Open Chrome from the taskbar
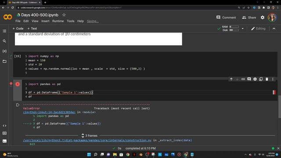 click(x=128, y=154)
